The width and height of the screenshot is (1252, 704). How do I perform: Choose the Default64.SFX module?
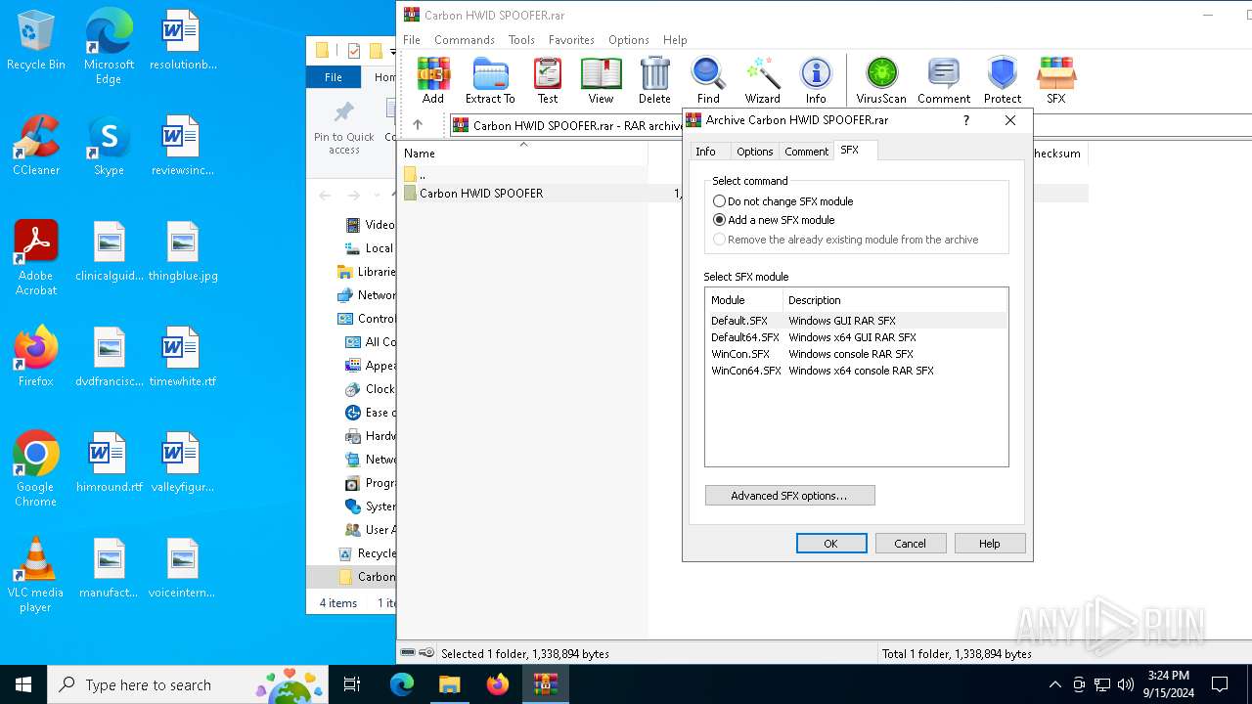pos(856,337)
